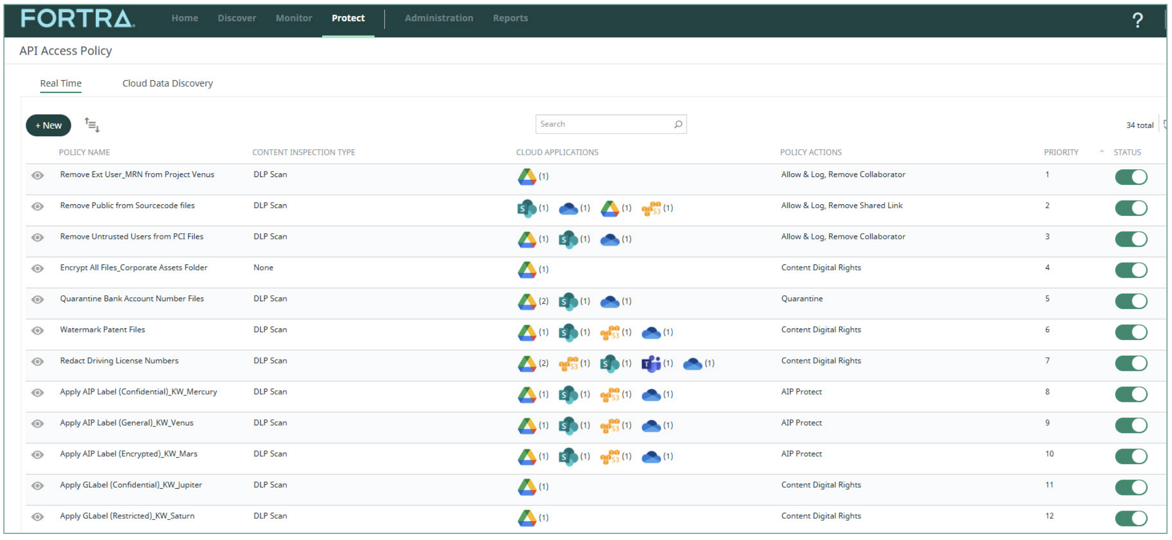Click the Microsoft Teams icon in Redact Driving License row

click(x=651, y=364)
